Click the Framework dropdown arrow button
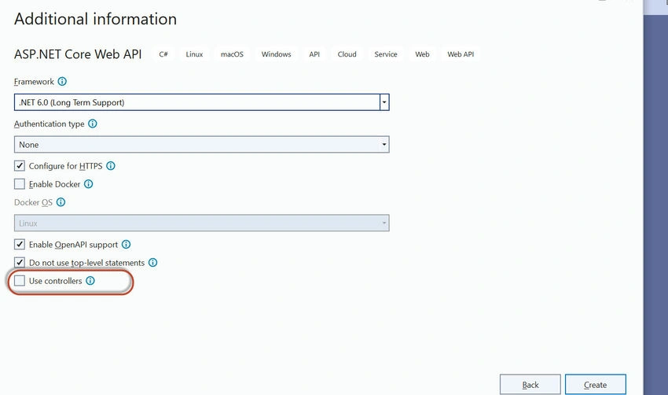668x395 pixels. (x=384, y=102)
